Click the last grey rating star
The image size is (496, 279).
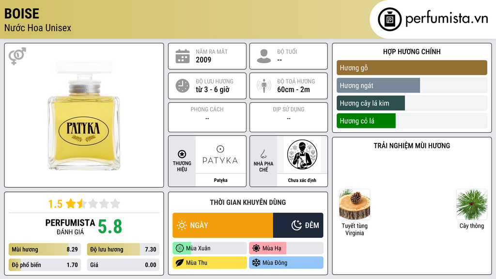[115, 203]
